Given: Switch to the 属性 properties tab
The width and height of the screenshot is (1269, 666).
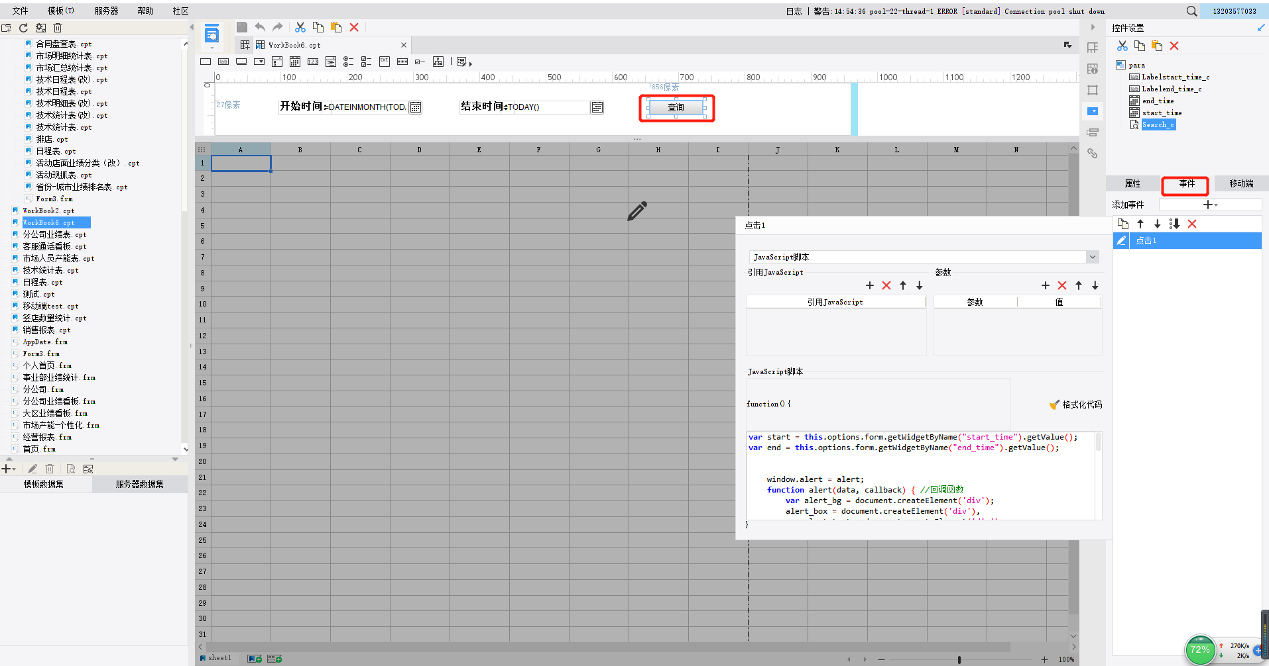Looking at the screenshot, I should 1132,183.
